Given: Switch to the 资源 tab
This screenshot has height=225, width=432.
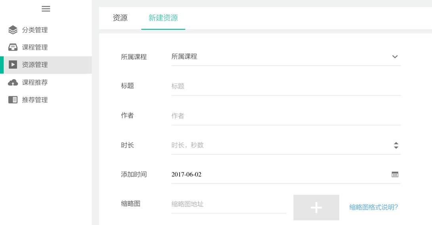Looking at the screenshot, I should [120, 18].
